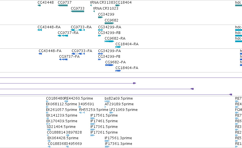Open the CG9682-PA CDS label
The height and width of the screenshot is (148, 242).
click(115, 62)
